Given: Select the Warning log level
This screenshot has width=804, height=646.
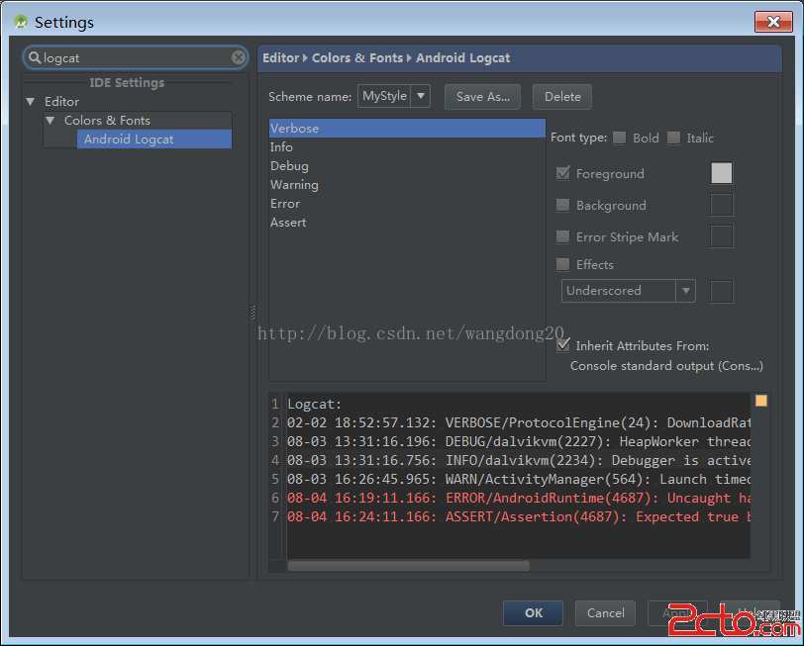Looking at the screenshot, I should (407, 184).
